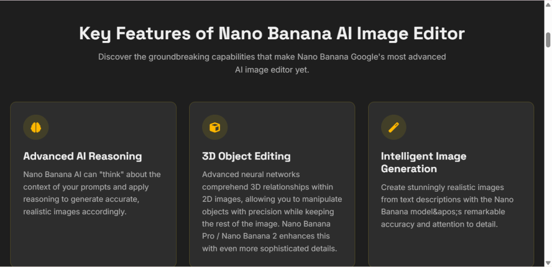Click the scrollbar up arrow
The image size is (552, 267).
[548, 4]
